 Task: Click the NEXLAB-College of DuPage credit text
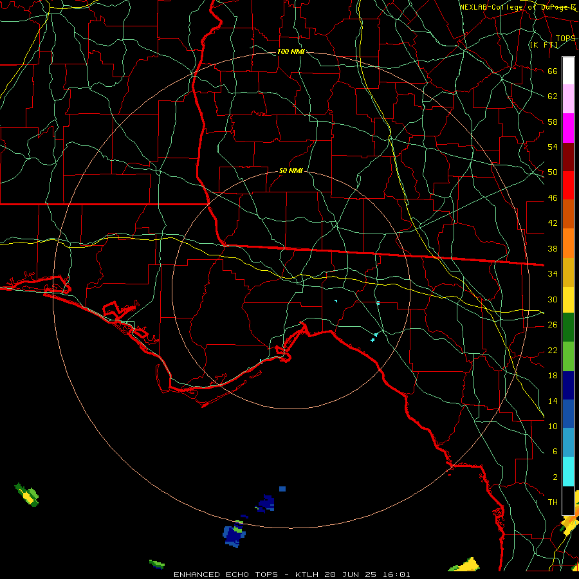(x=518, y=7)
